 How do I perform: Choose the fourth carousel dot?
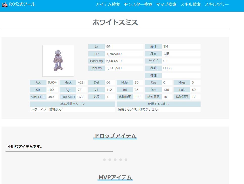tap(120, 160)
